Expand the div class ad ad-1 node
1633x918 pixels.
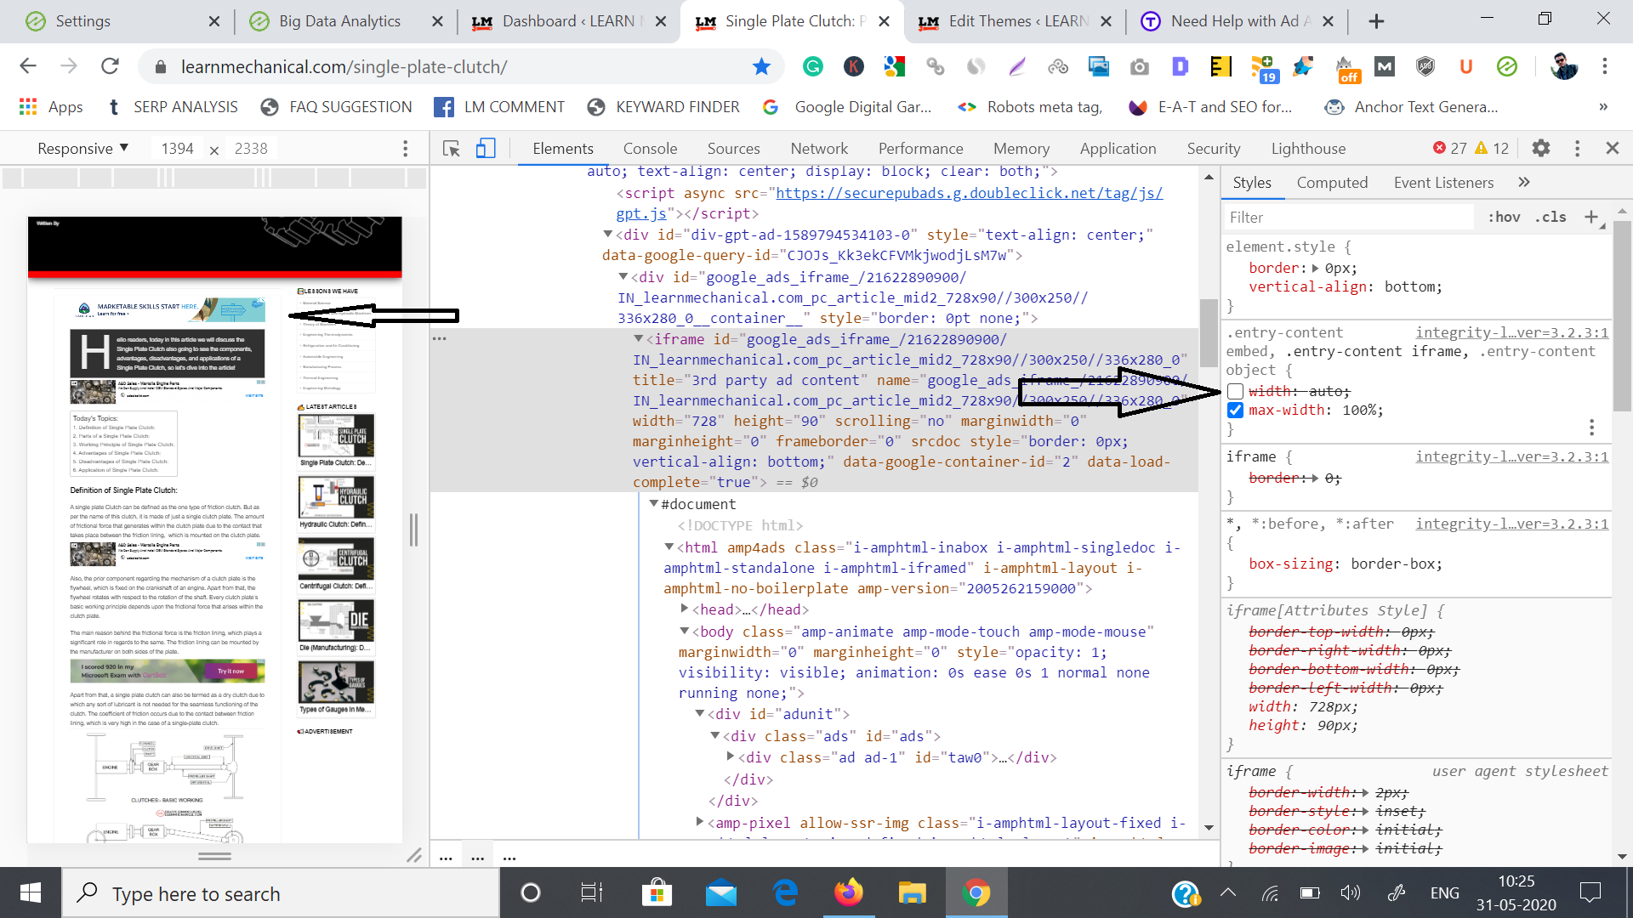pos(731,756)
